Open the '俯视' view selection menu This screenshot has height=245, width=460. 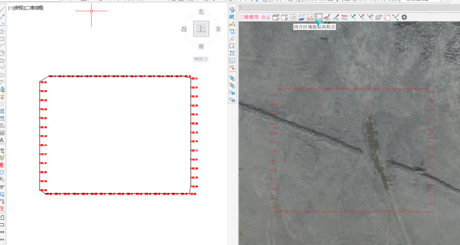20,8
